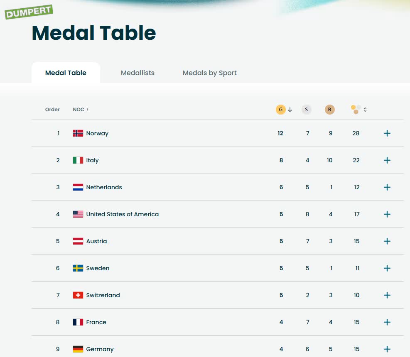Switch to the Medallists tab

(137, 73)
